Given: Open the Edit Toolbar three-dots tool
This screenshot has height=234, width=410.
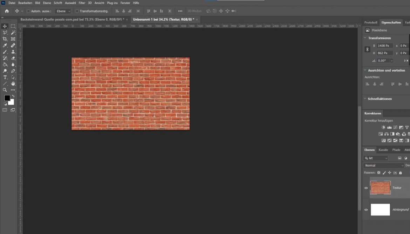Looking at the screenshot, I should pos(13,90).
